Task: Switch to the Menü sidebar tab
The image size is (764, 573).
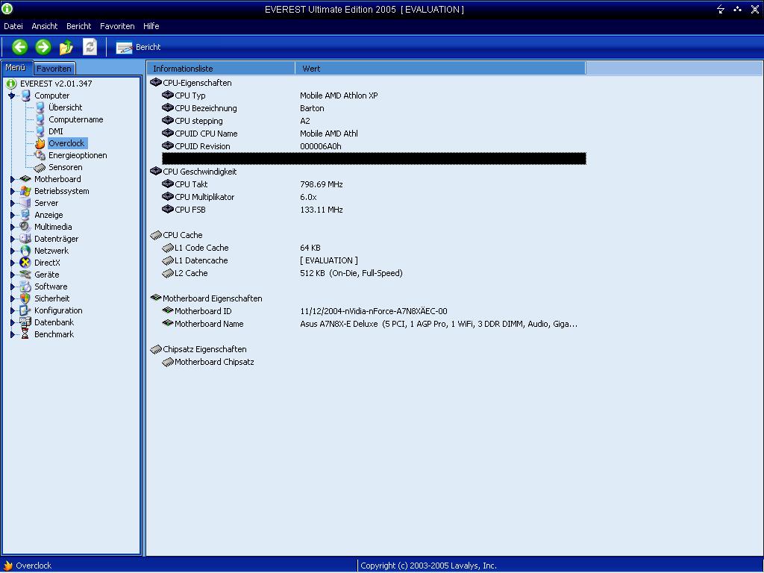Action: tap(16, 68)
